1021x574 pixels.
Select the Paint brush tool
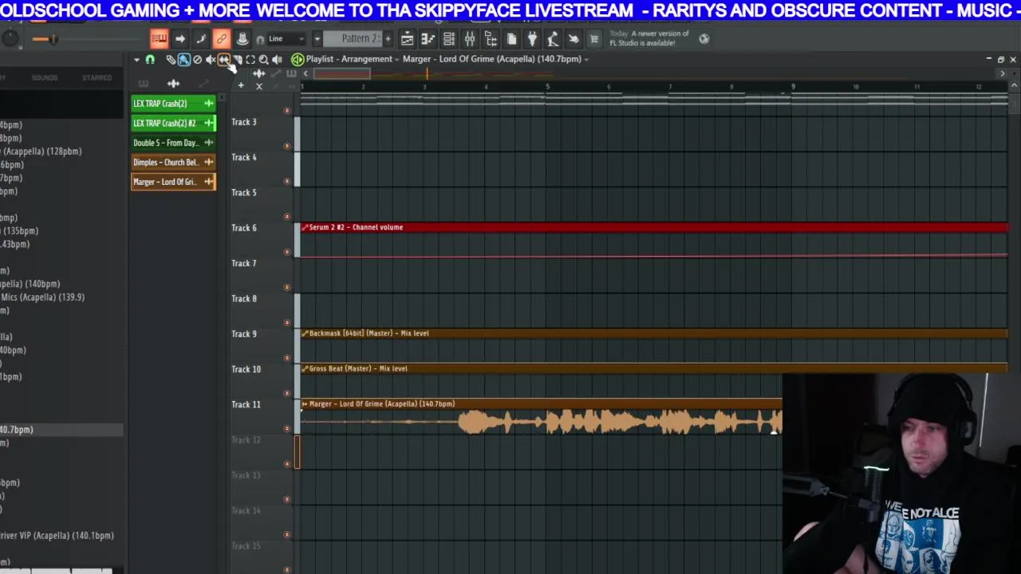(x=184, y=60)
